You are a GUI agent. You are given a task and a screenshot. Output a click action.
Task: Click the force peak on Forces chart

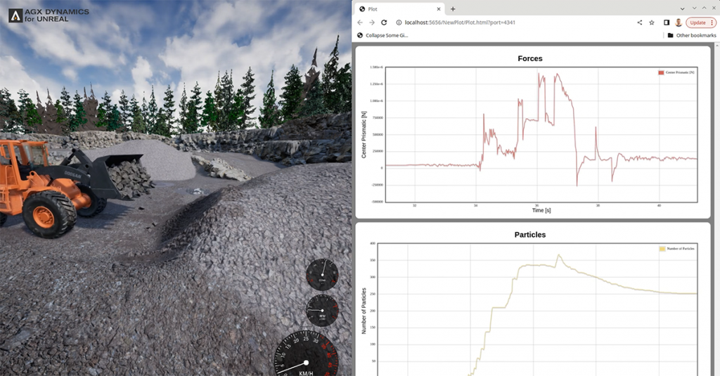(x=557, y=74)
